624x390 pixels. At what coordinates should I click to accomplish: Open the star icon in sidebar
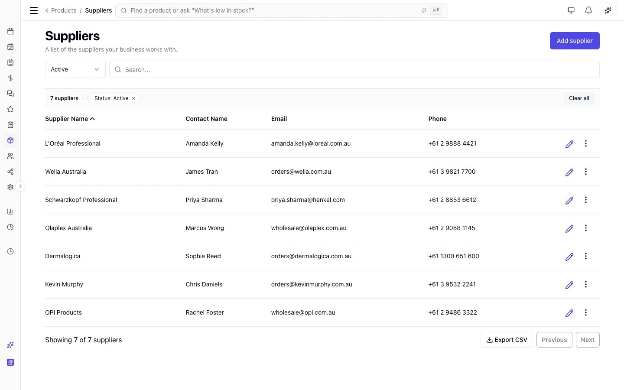(10, 109)
